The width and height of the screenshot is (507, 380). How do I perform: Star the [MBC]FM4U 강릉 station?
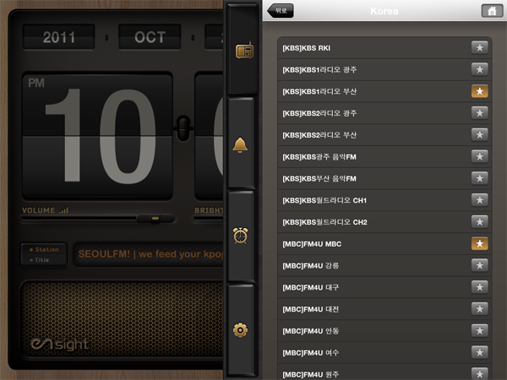(x=479, y=266)
